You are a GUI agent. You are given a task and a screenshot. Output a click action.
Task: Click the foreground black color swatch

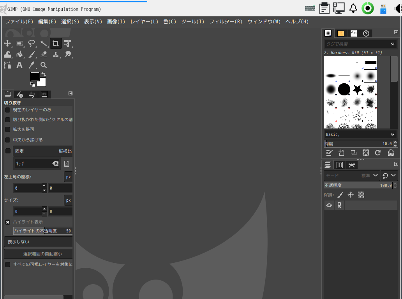point(35,77)
